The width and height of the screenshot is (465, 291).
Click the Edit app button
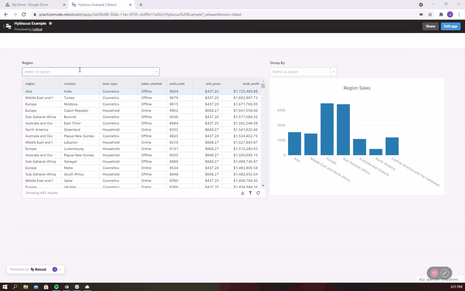tap(450, 26)
